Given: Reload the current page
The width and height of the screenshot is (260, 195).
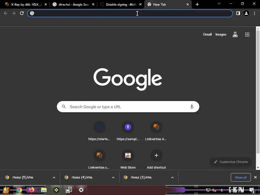Looking at the screenshot, I should coord(22,13).
